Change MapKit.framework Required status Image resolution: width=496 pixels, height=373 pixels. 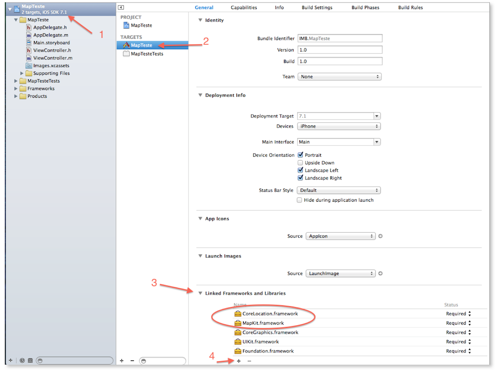click(459, 323)
